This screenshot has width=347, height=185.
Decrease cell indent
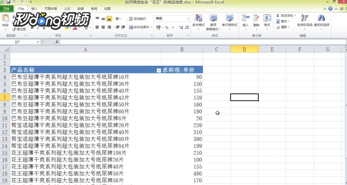(117, 27)
